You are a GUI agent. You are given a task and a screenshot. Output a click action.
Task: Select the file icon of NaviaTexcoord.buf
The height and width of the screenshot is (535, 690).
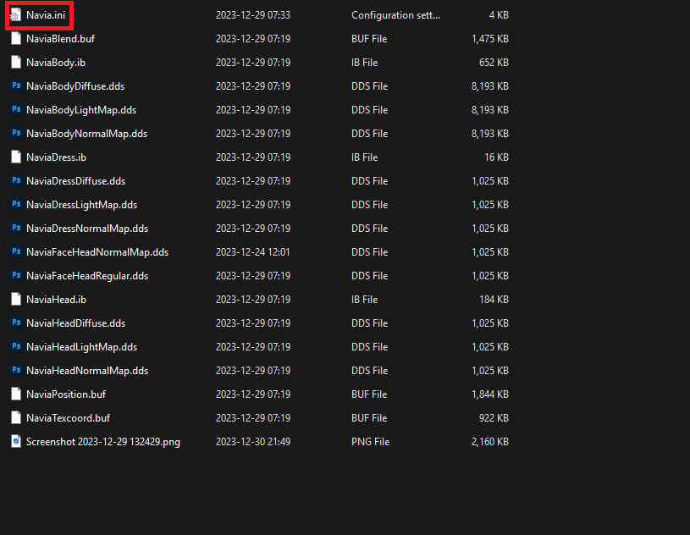16,418
